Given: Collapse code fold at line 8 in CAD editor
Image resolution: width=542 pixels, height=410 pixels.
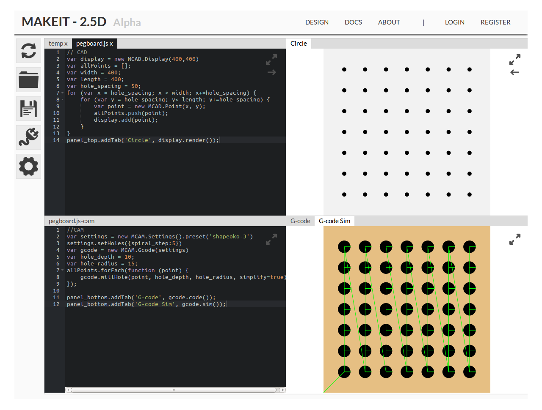Looking at the screenshot, I should coord(63,100).
